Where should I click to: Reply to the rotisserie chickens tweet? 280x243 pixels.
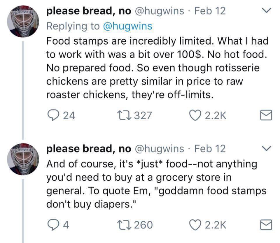[x=53, y=116]
